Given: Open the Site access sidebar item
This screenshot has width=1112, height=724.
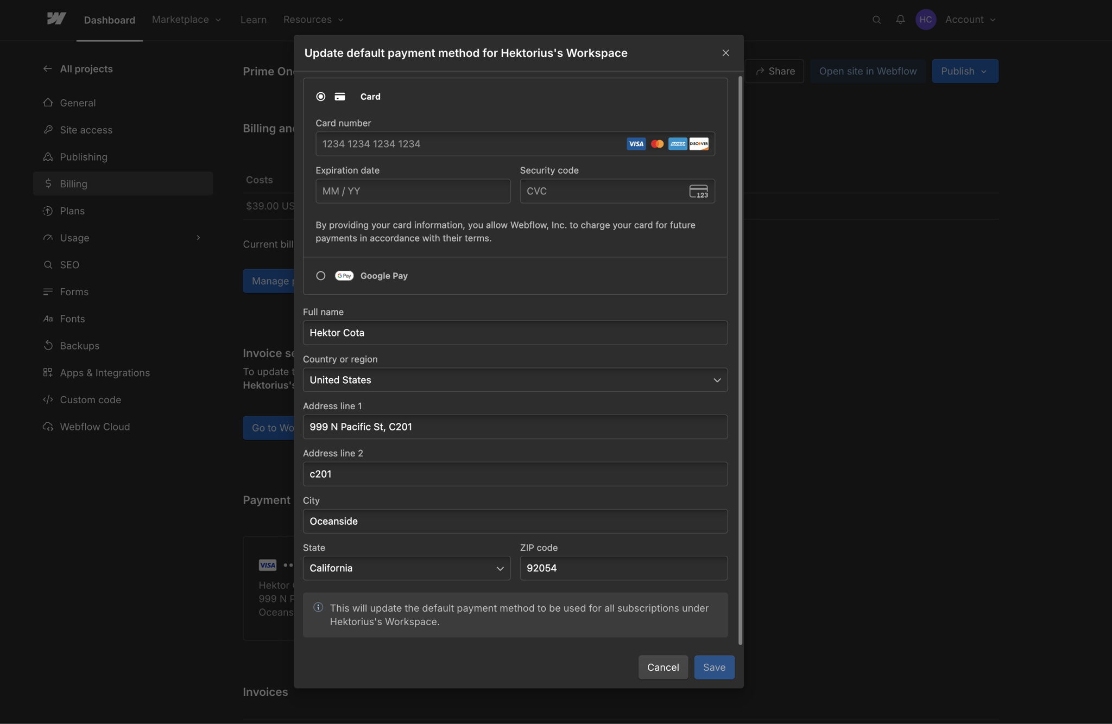Looking at the screenshot, I should coord(123,130).
